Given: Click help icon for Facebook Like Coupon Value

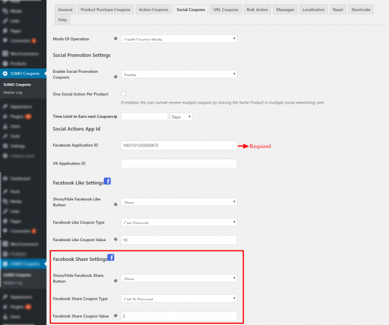Looking at the screenshot, I should coord(115,239).
